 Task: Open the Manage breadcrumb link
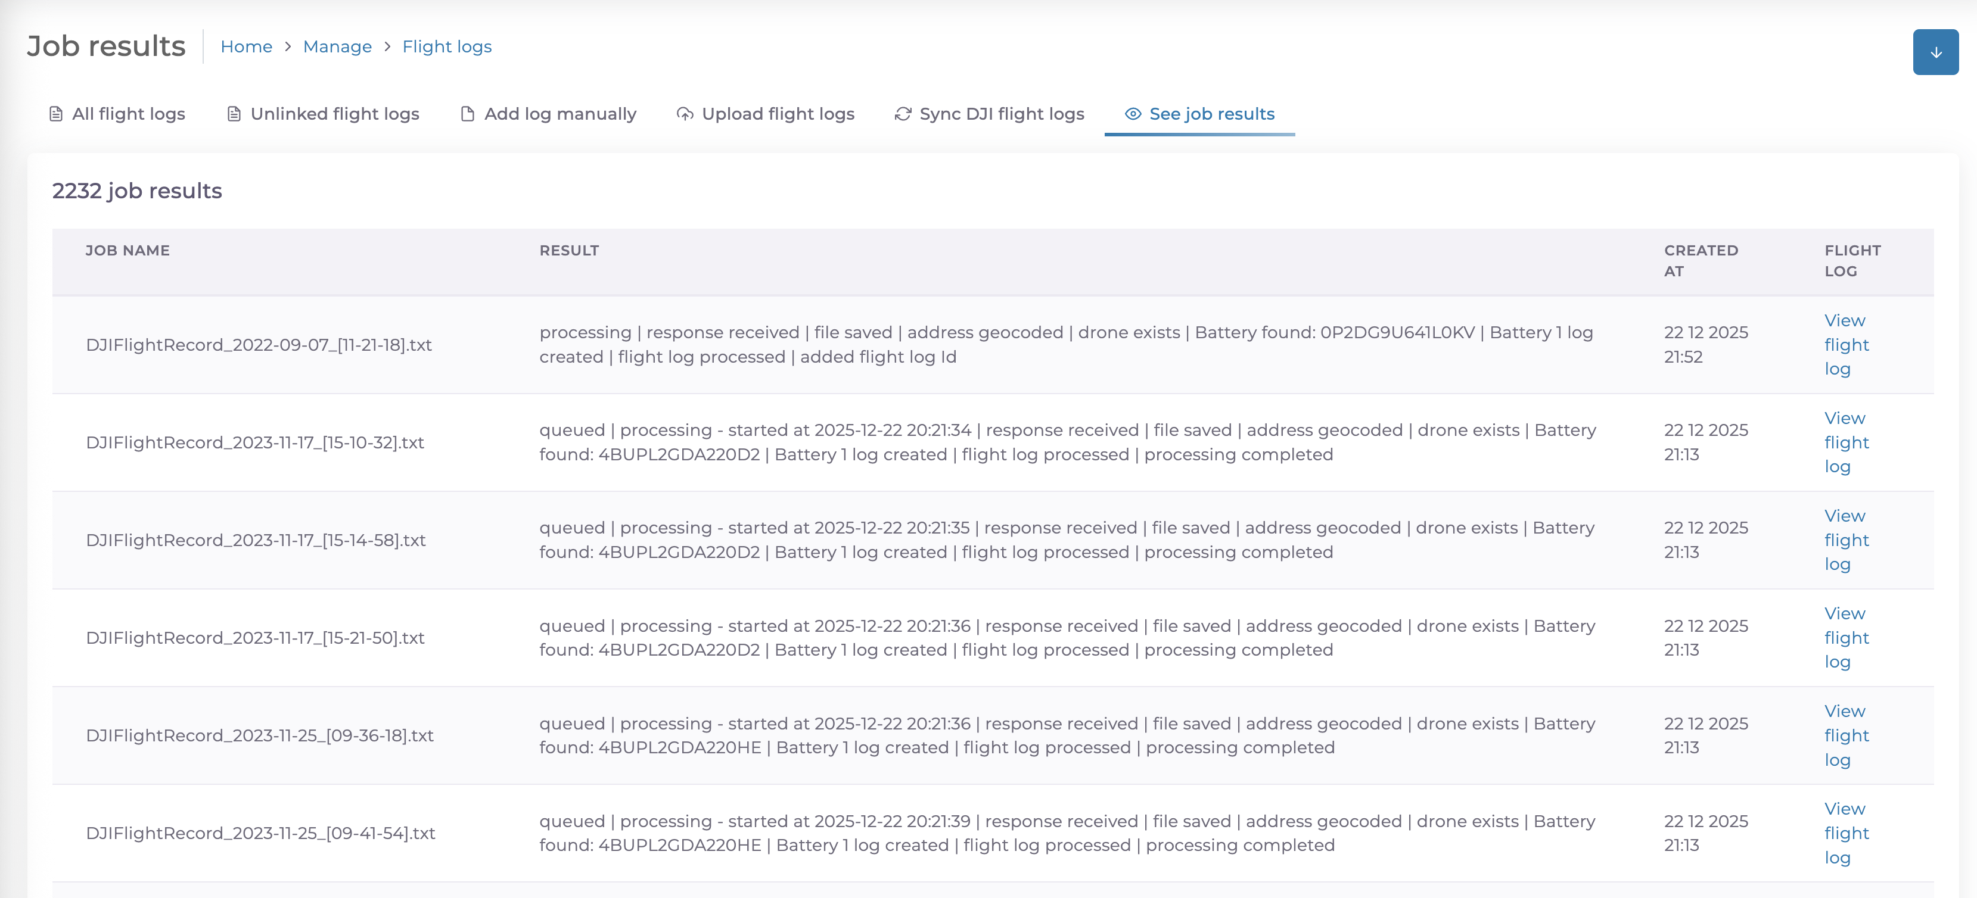(x=337, y=47)
